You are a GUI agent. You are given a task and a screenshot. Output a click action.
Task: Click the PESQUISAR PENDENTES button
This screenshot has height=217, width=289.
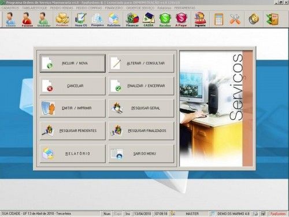tap(73, 131)
